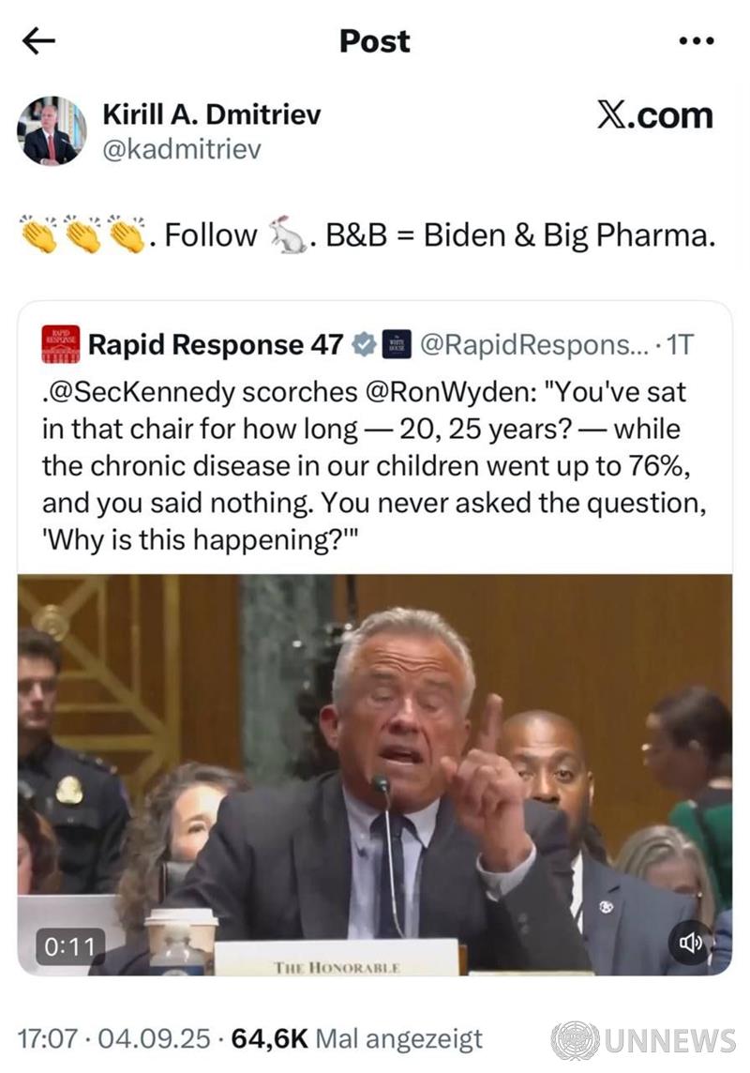The height and width of the screenshot is (1073, 750).
Task: Play the quoted hearing video
Action: pos(375,775)
